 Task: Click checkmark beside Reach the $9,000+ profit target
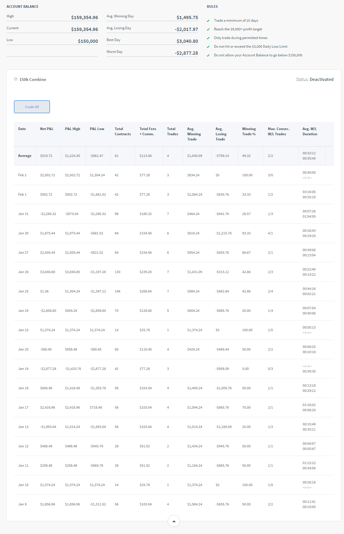[x=208, y=29]
